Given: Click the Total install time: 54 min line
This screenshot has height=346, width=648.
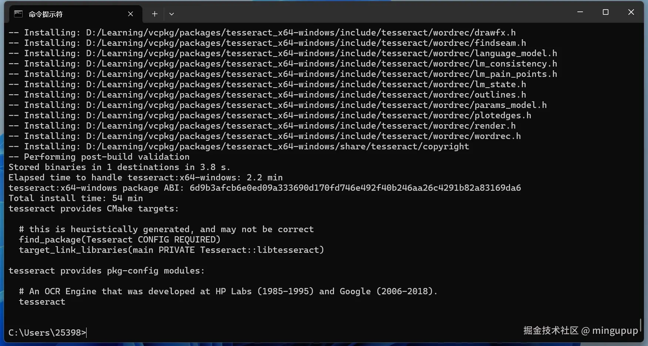Looking at the screenshot, I should pos(76,198).
